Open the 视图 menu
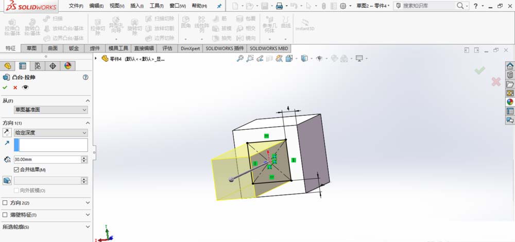 coord(117,6)
